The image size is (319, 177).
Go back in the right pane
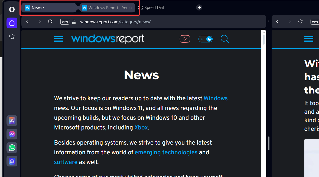pyautogui.click(x=277, y=22)
